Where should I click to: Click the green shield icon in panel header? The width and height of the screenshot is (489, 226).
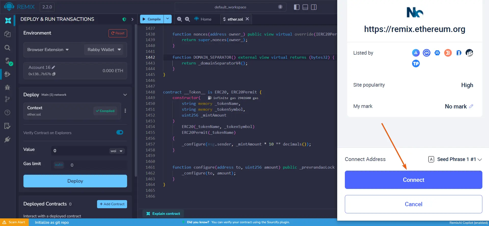(x=124, y=19)
